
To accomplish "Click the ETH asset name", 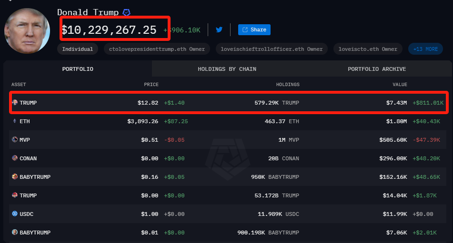I will (x=25, y=121).
